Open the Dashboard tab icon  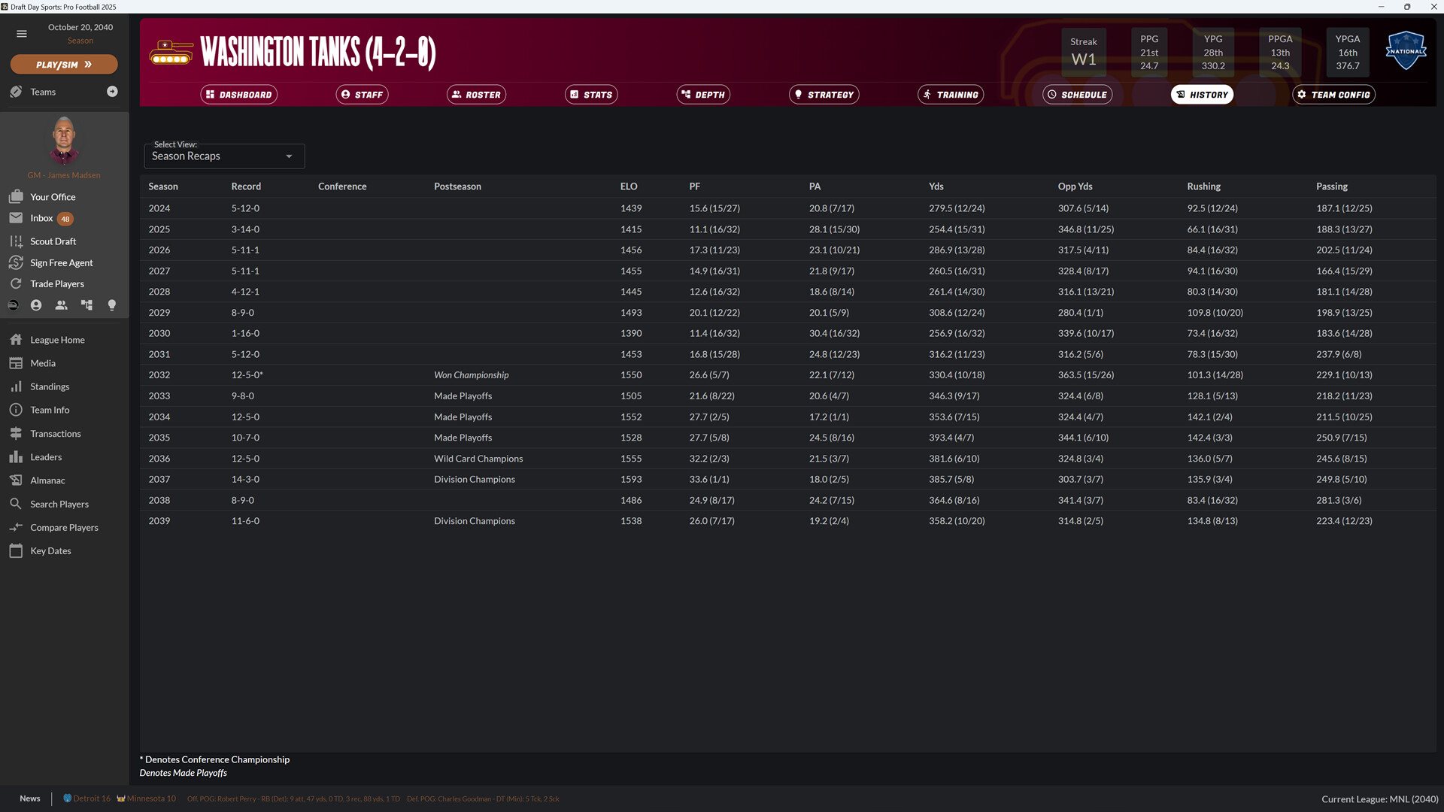point(211,94)
